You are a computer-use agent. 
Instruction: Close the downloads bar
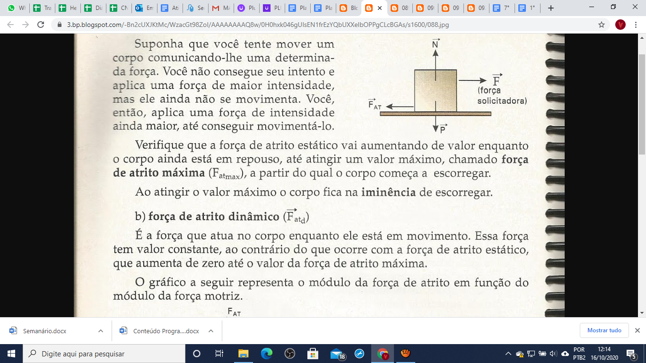[637, 330]
